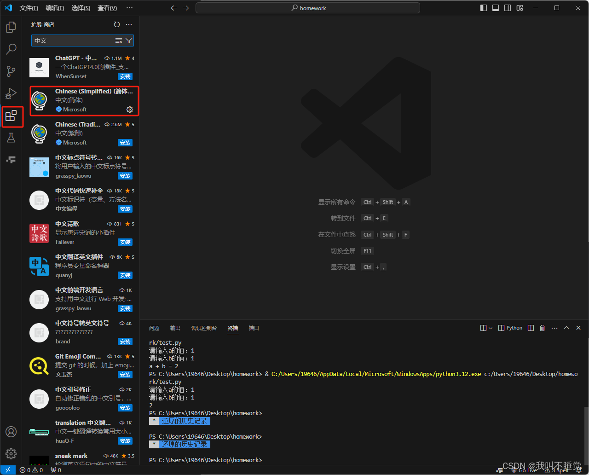Open the extension search filter funnel

point(129,41)
